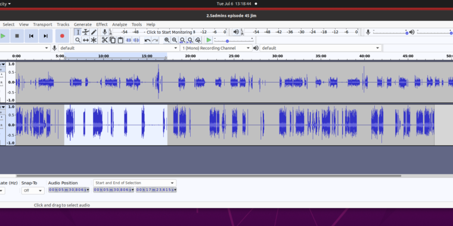Open the Tracks menu

click(63, 24)
